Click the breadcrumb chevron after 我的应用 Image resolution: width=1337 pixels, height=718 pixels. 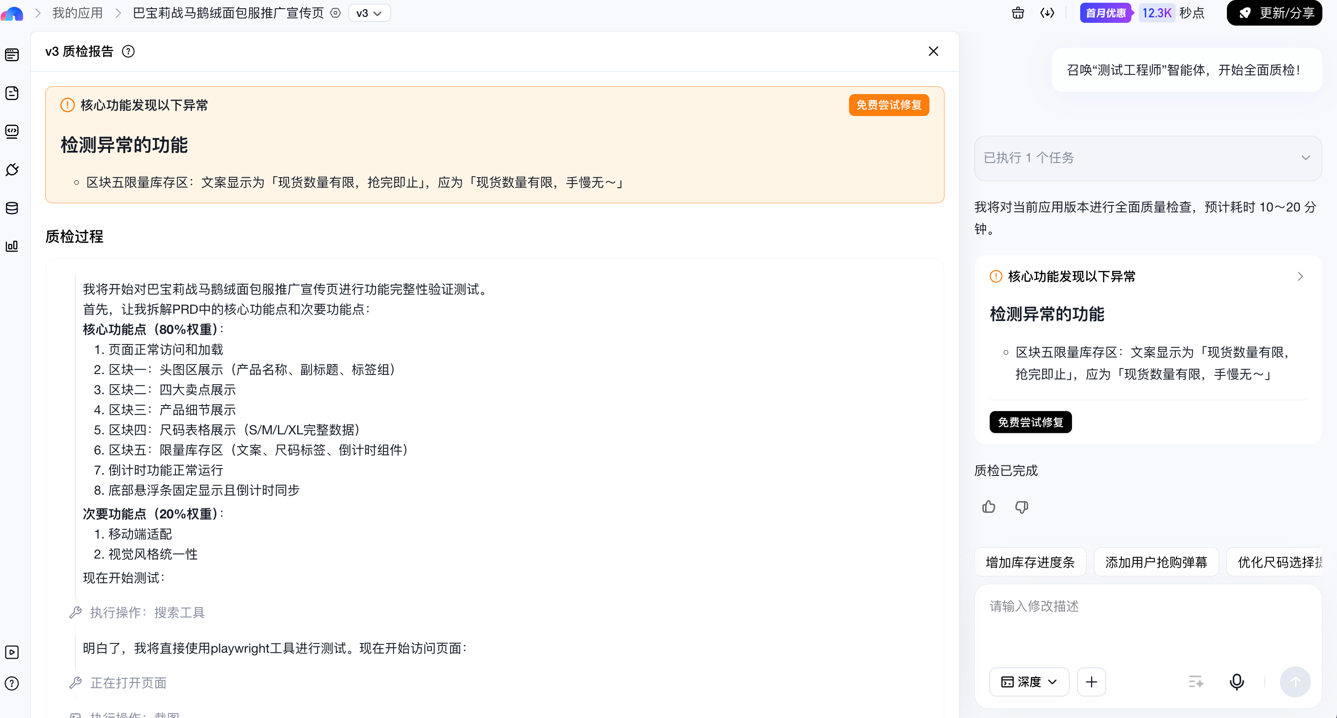click(118, 13)
